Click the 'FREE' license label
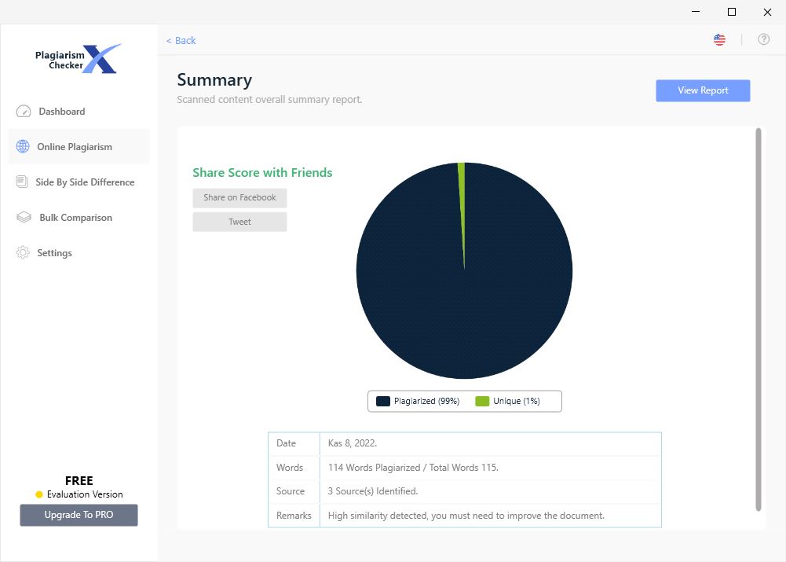This screenshot has width=786, height=562. 79,481
